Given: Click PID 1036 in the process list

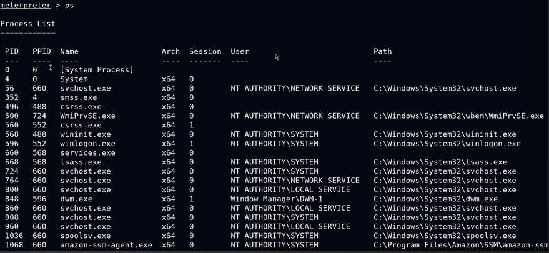Looking at the screenshot, I should (14, 236).
